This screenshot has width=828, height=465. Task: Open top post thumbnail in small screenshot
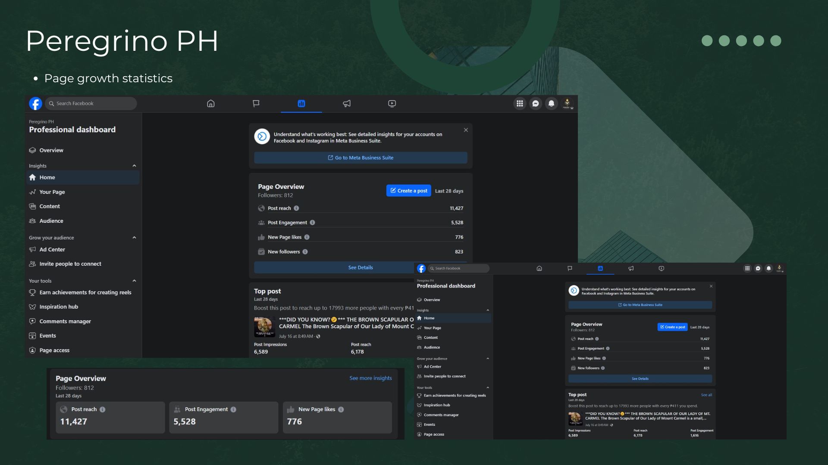575,418
